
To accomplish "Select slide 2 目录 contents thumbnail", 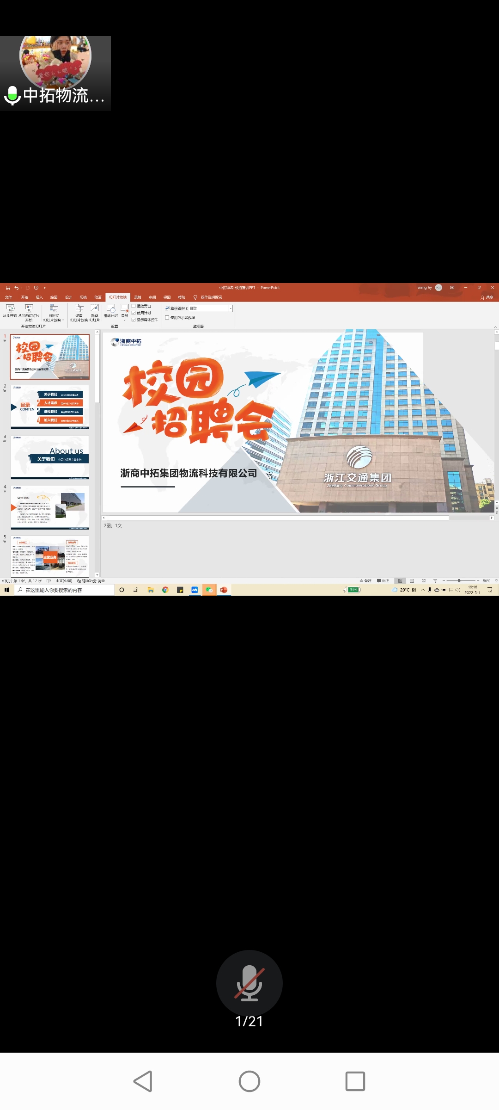I will pyautogui.click(x=50, y=407).
